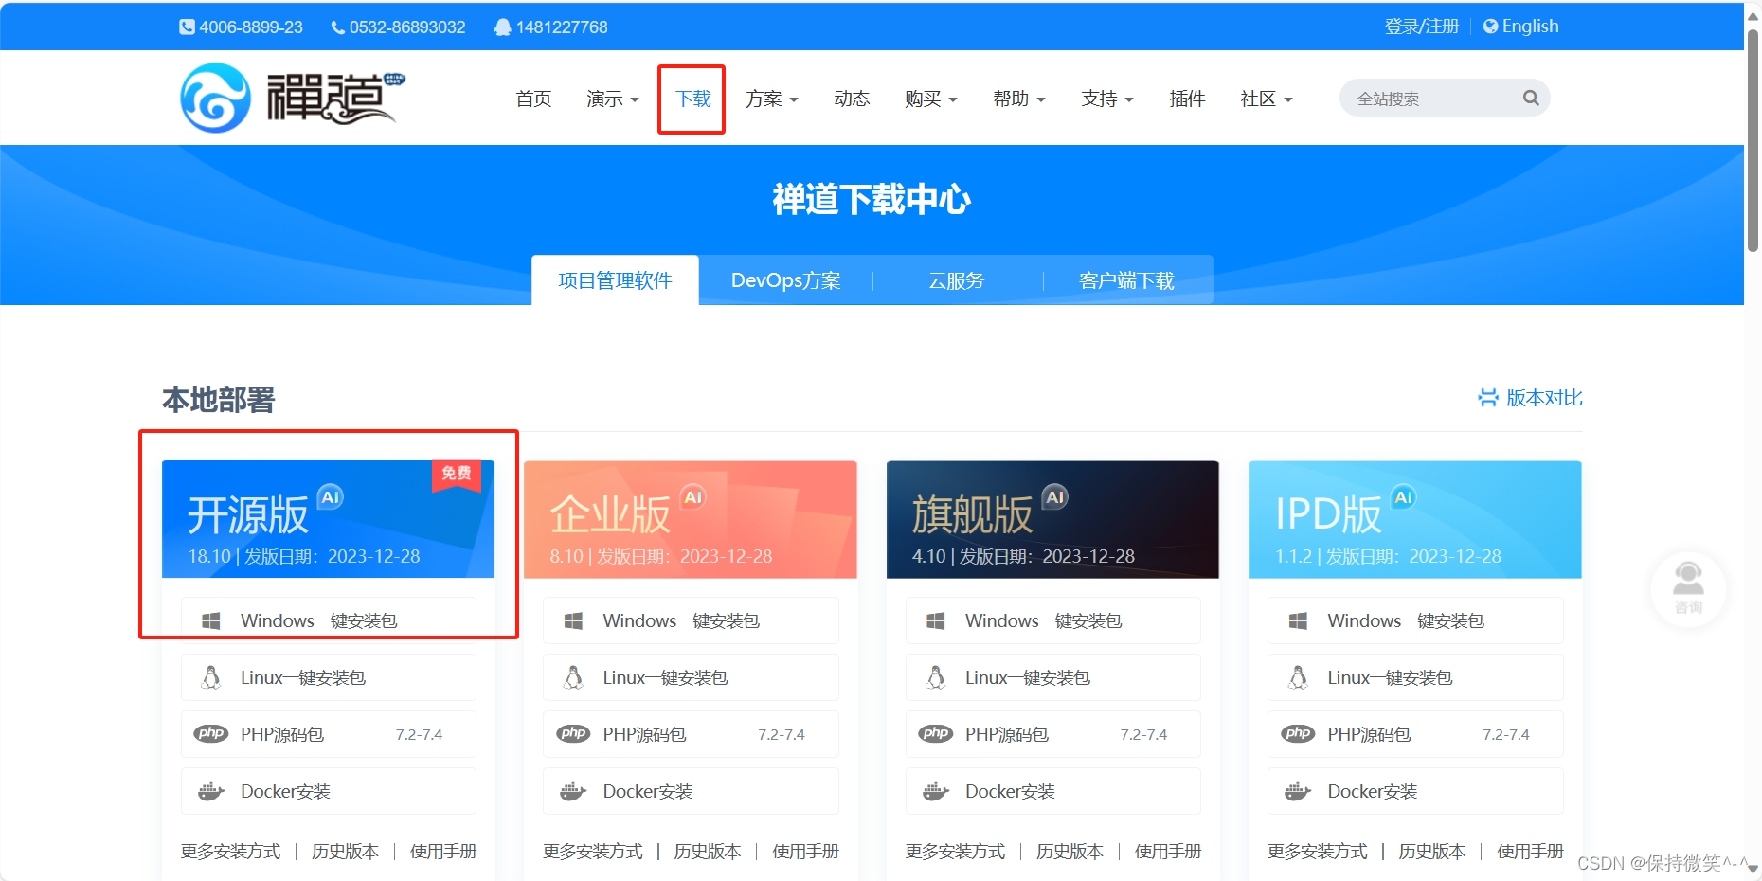Expand the 方案 dropdown menu
1762x881 pixels.
tap(771, 99)
